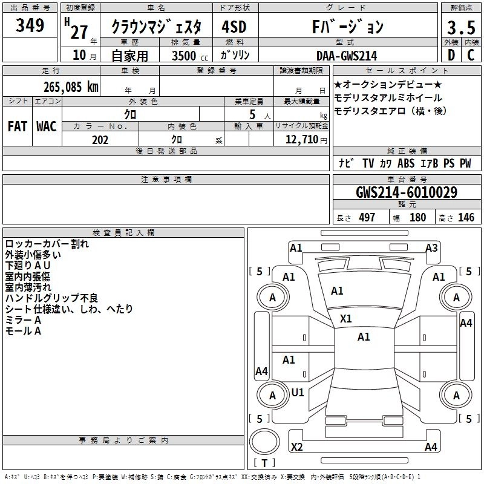This screenshot has width=484, height=484.
Task: Select the PW equipment entry
Action: 465,163
